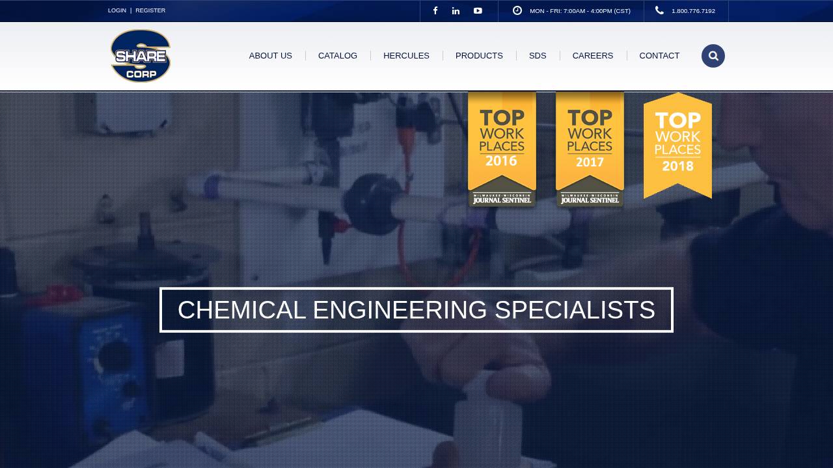Go to the CATALOG page
This screenshot has height=468, width=833.
(338, 55)
